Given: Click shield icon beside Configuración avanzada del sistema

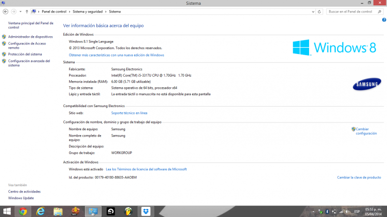Looking at the screenshot, I should [x=4, y=61].
